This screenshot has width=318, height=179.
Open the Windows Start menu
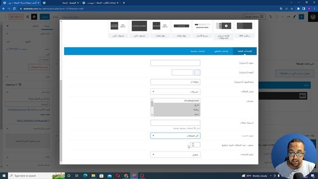pos(3,176)
